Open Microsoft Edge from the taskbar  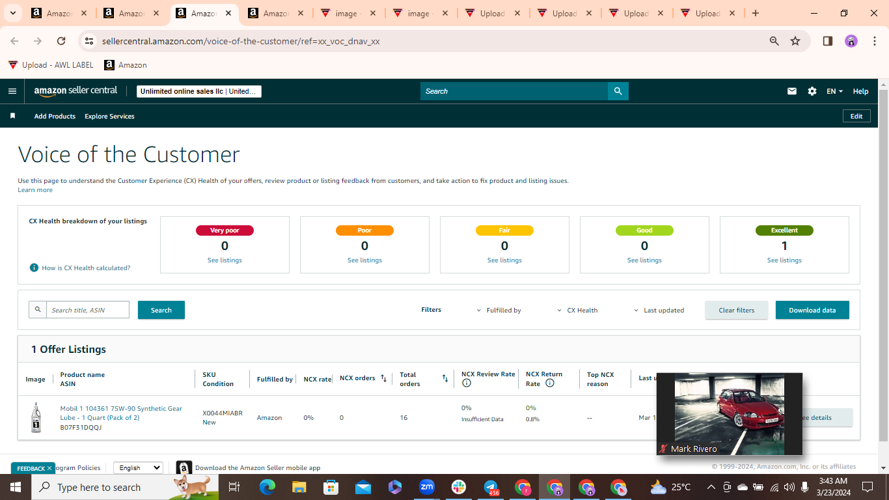(267, 487)
